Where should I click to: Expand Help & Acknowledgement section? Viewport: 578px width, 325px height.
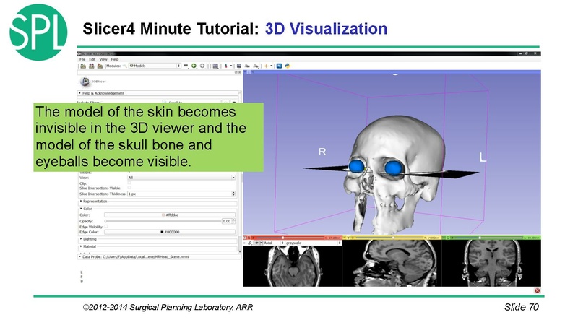[x=158, y=93]
